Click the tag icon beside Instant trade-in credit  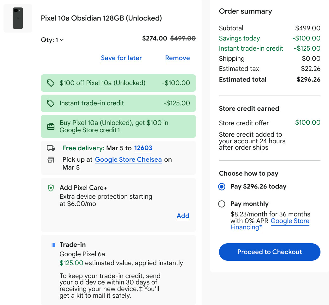pos(51,103)
